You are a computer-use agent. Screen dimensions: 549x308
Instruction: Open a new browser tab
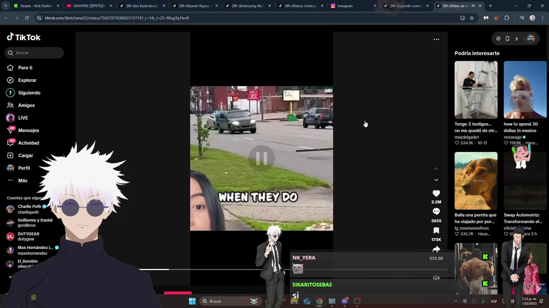(x=490, y=6)
